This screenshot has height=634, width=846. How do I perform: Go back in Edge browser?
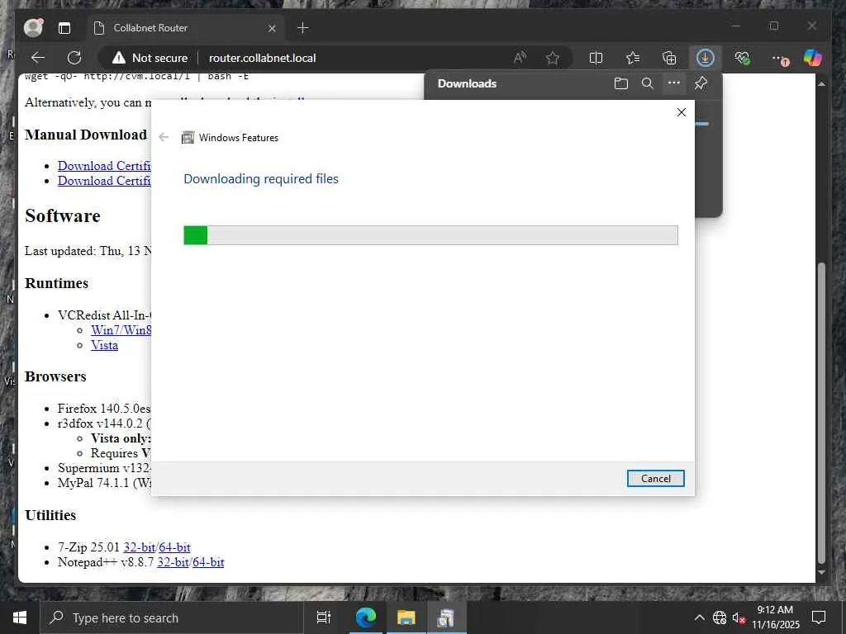point(38,58)
